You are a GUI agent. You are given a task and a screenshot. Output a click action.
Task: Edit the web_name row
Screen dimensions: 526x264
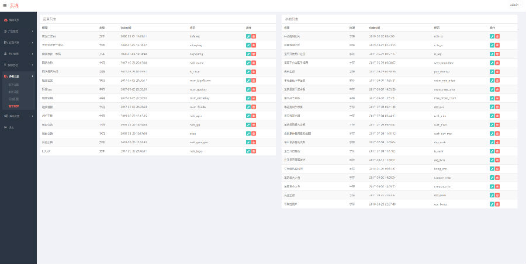(248, 62)
